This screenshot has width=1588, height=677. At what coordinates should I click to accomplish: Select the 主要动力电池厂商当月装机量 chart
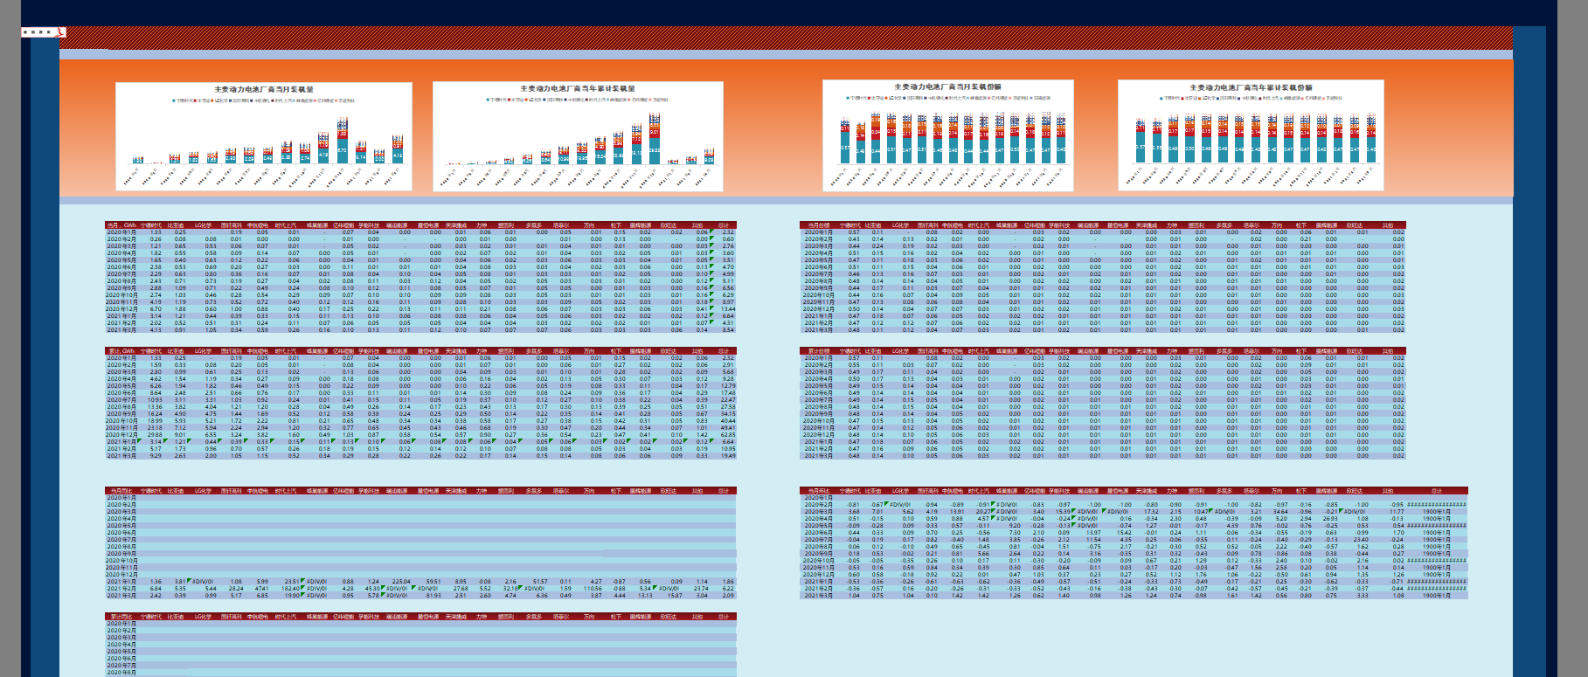coord(263,136)
